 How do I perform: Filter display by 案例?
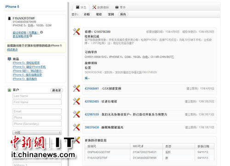pos(111,14)
